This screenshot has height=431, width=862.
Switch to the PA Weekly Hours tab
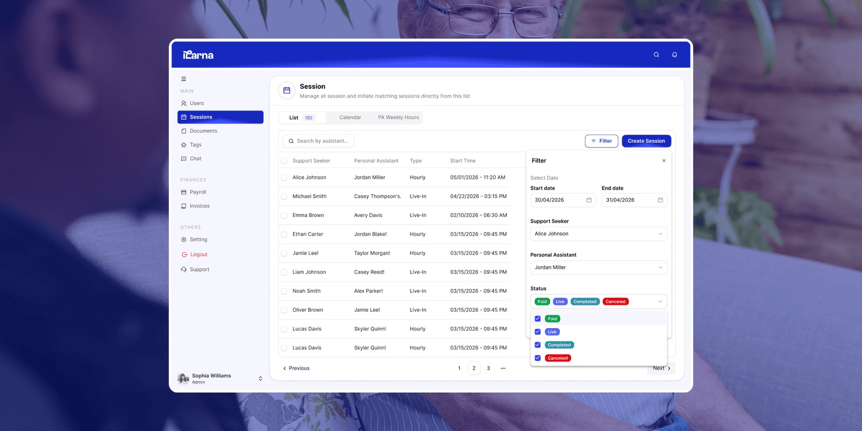pyautogui.click(x=398, y=117)
